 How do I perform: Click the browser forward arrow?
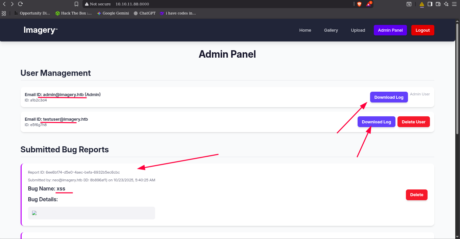click(12, 4)
